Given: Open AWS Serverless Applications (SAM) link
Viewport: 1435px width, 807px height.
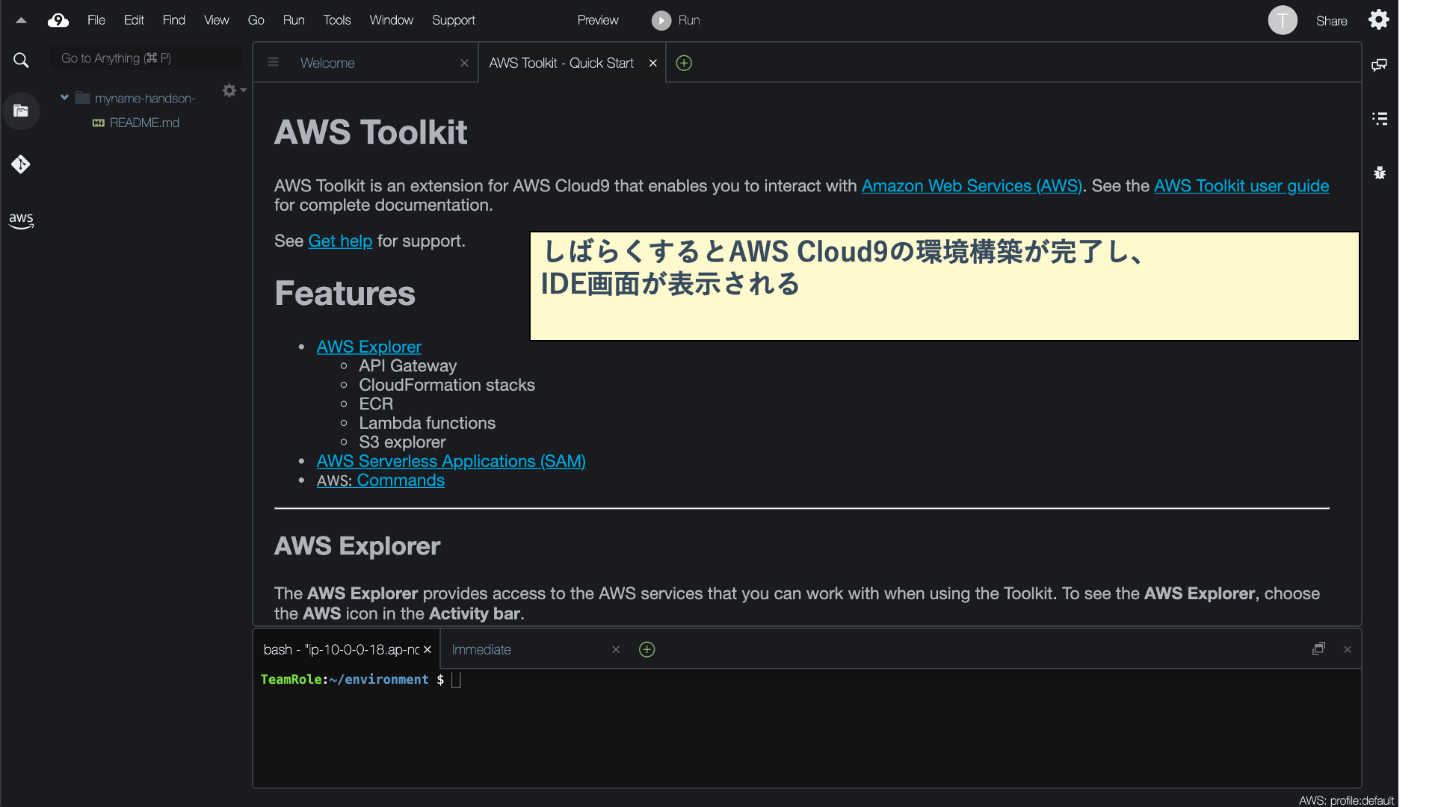Looking at the screenshot, I should coord(451,461).
